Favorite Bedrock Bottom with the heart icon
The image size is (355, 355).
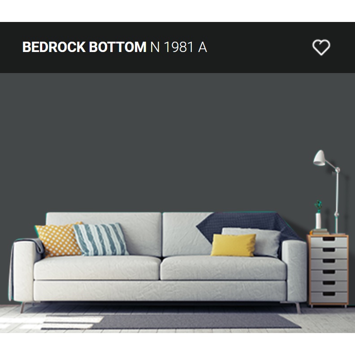321,48
